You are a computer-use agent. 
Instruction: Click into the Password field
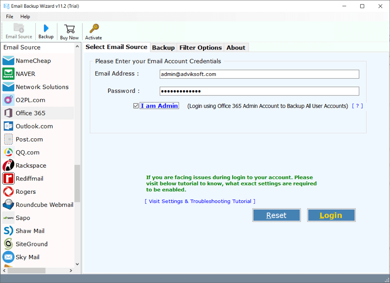[259, 91]
